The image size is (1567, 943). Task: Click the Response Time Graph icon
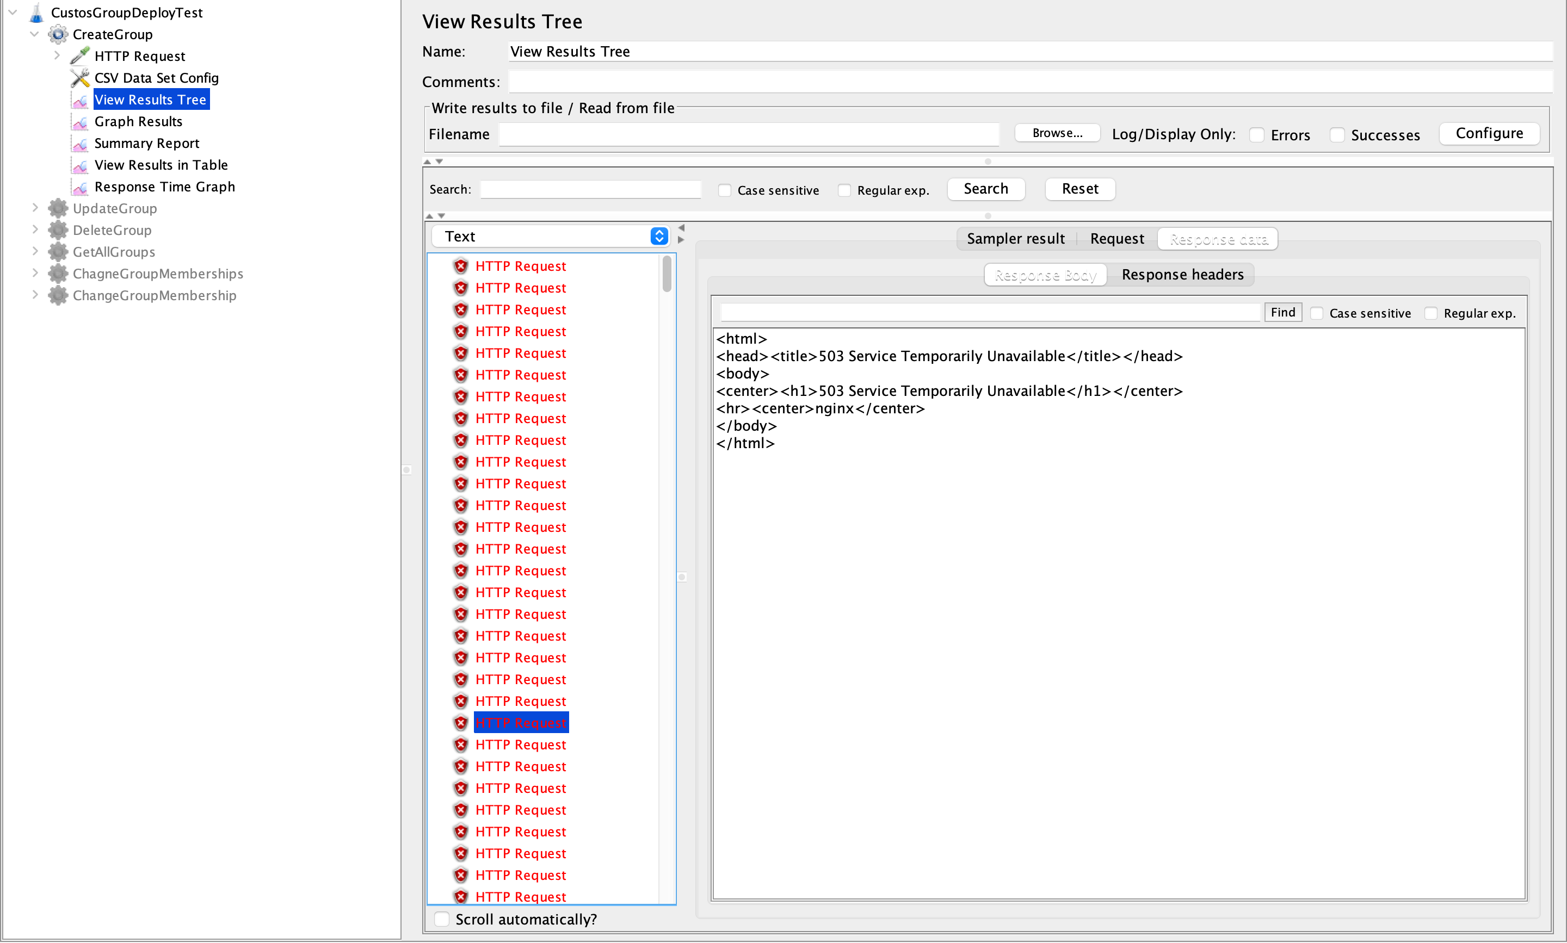click(80, 187)
